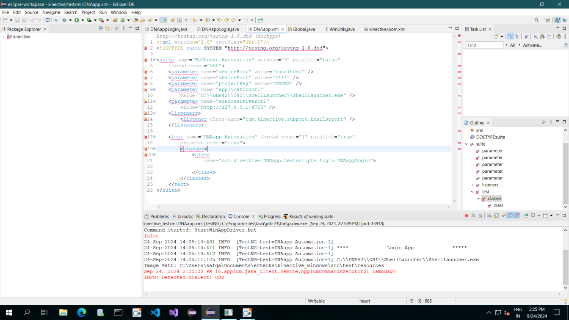
Task: Open the Debug perspective icon
Action: [x=565, y=20]
